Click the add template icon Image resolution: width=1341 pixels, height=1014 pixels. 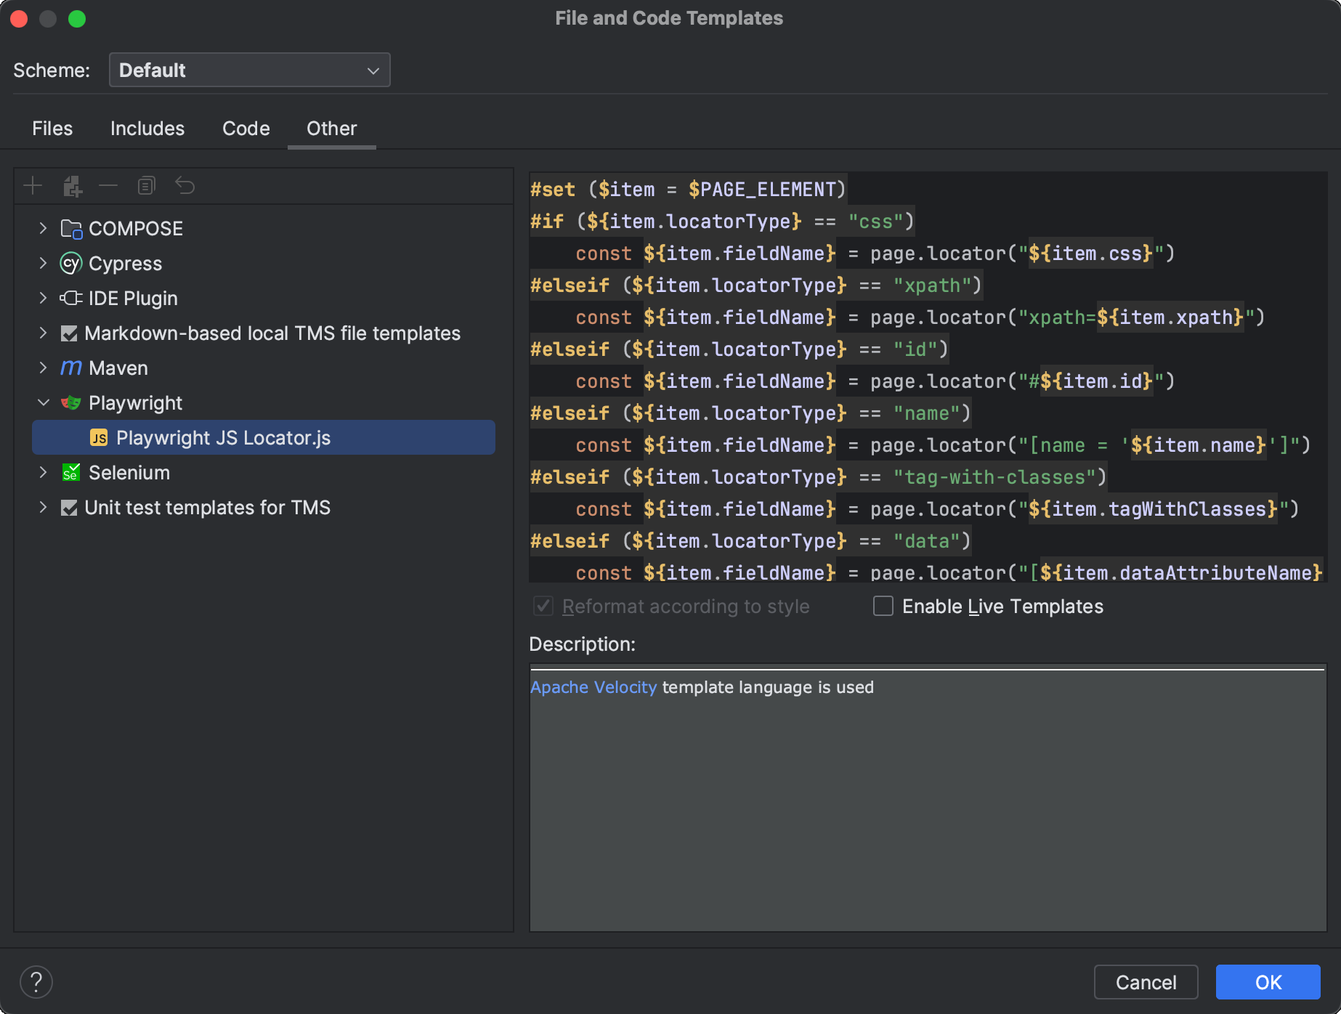(x=33, y=185)
